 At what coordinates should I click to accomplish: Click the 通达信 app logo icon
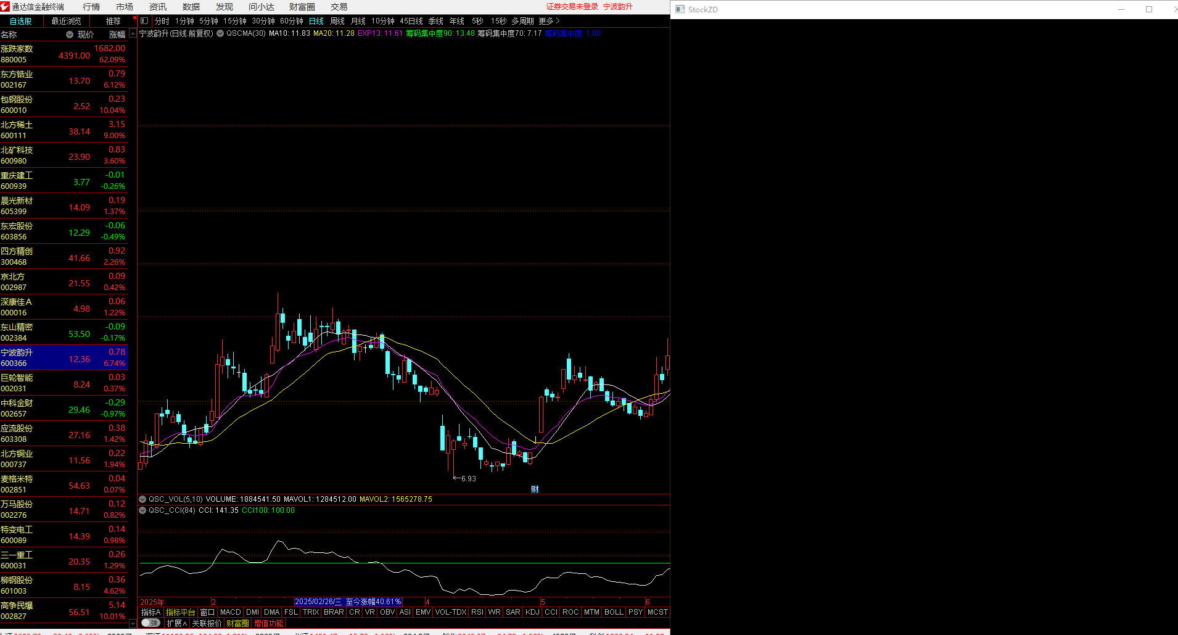[5, 6]
